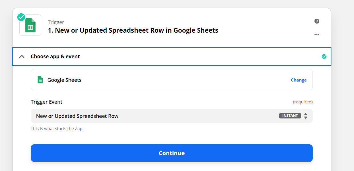Select the Choose app & event section header
The image size is (354, 171).
point(172,57)
